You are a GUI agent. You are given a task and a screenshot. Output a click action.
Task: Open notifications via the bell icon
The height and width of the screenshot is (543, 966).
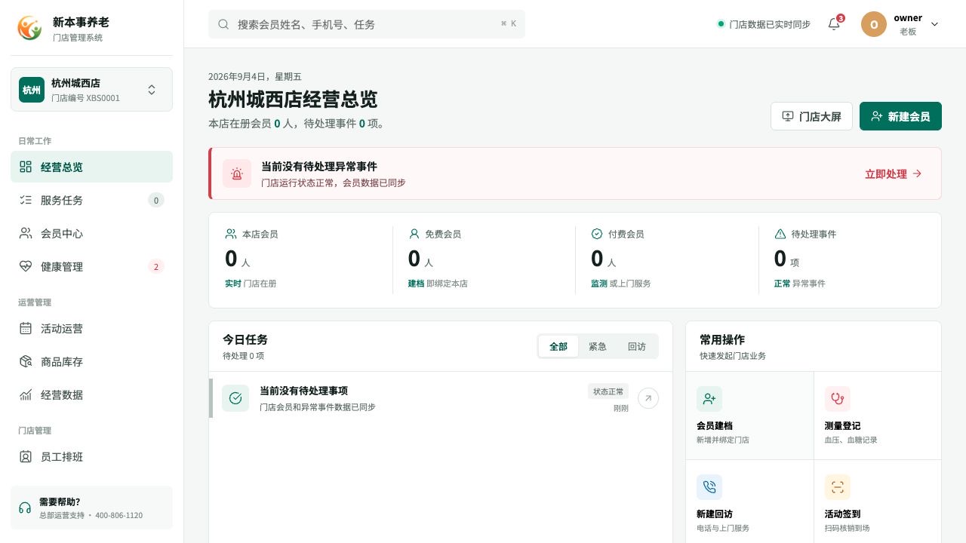834,24
